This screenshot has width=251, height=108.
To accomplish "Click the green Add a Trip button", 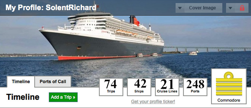I will 63,97.
